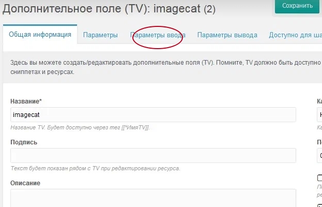Click the Сохранить button

(298, 6)
